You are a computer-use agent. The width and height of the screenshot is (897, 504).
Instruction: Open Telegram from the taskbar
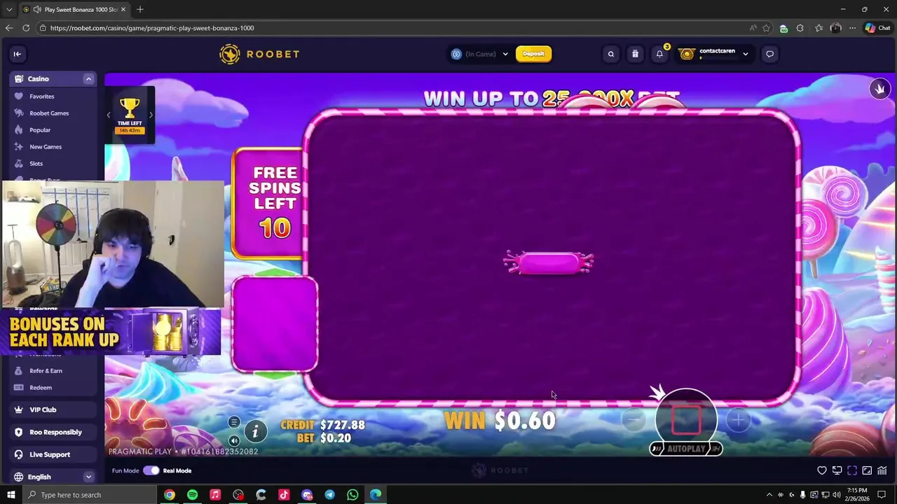[329, 495]
